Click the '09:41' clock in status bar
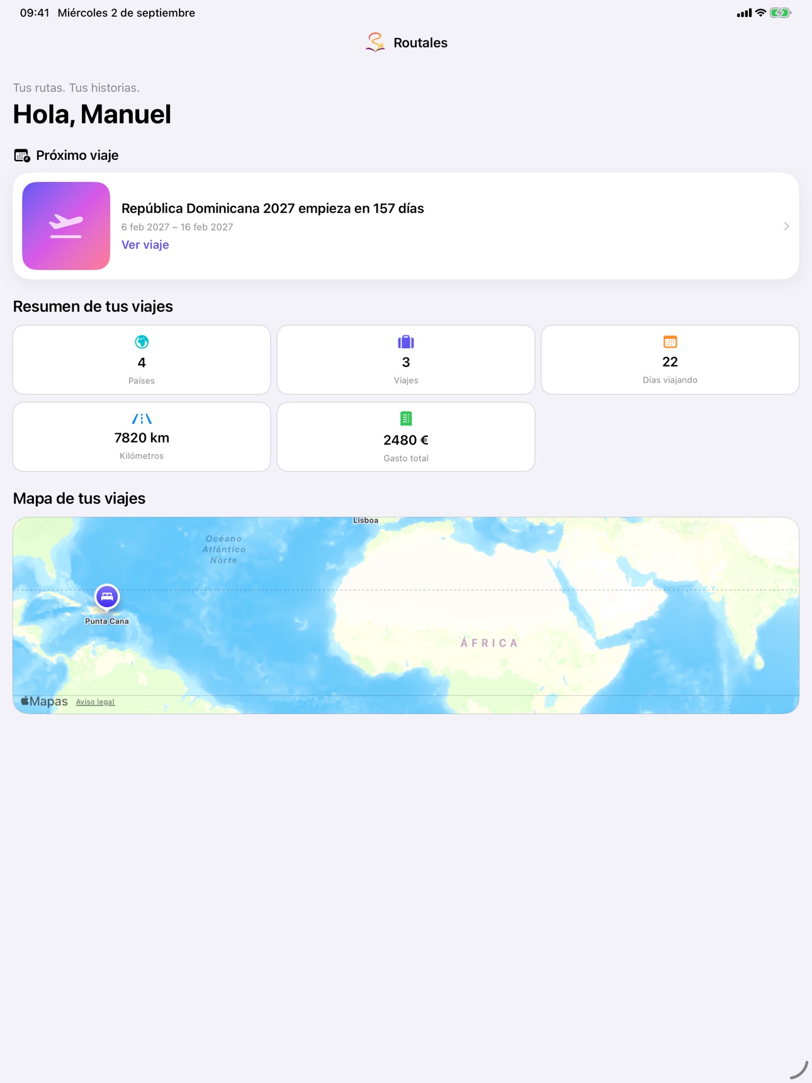This screenshot has height=1083, width=812. tap(35, 13)
